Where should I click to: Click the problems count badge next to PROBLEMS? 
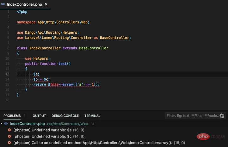coord(25,116)
